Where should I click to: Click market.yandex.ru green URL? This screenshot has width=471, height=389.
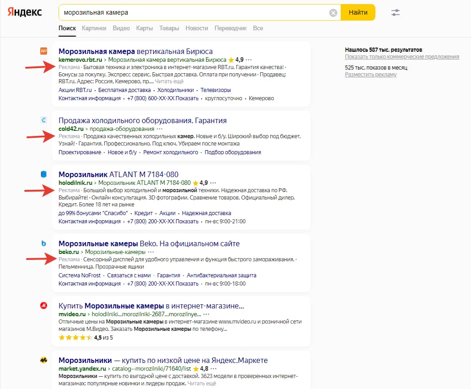pos(82,368)
